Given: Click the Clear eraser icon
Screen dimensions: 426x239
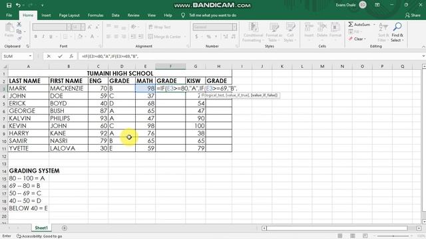Looking at the screenshot, I should point(351,39).
